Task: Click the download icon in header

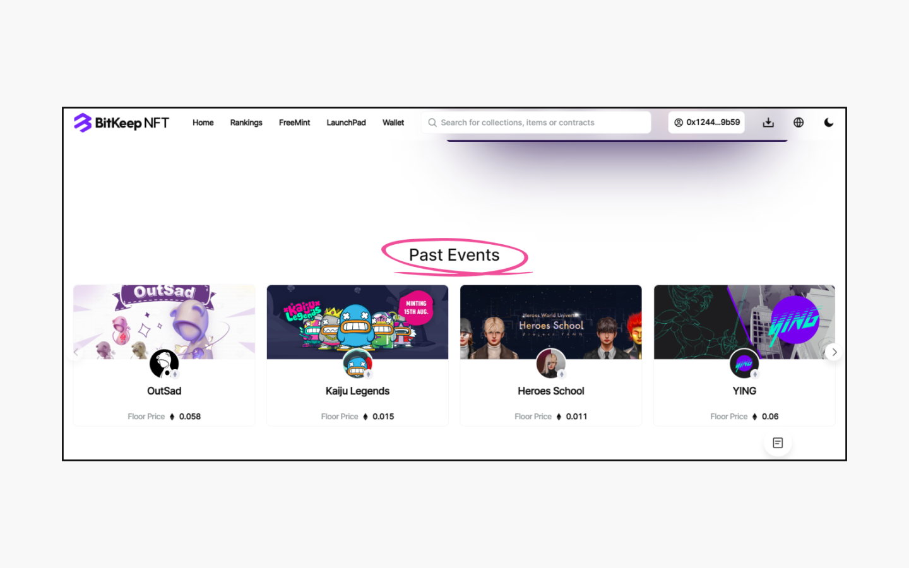Action: (x=768, y=122)
